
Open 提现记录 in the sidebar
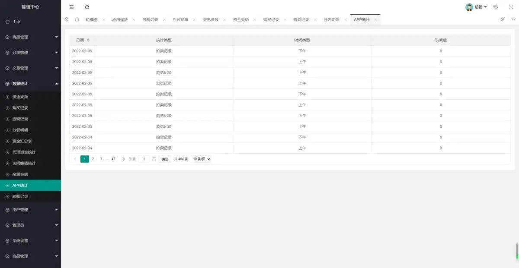(30, 119)
